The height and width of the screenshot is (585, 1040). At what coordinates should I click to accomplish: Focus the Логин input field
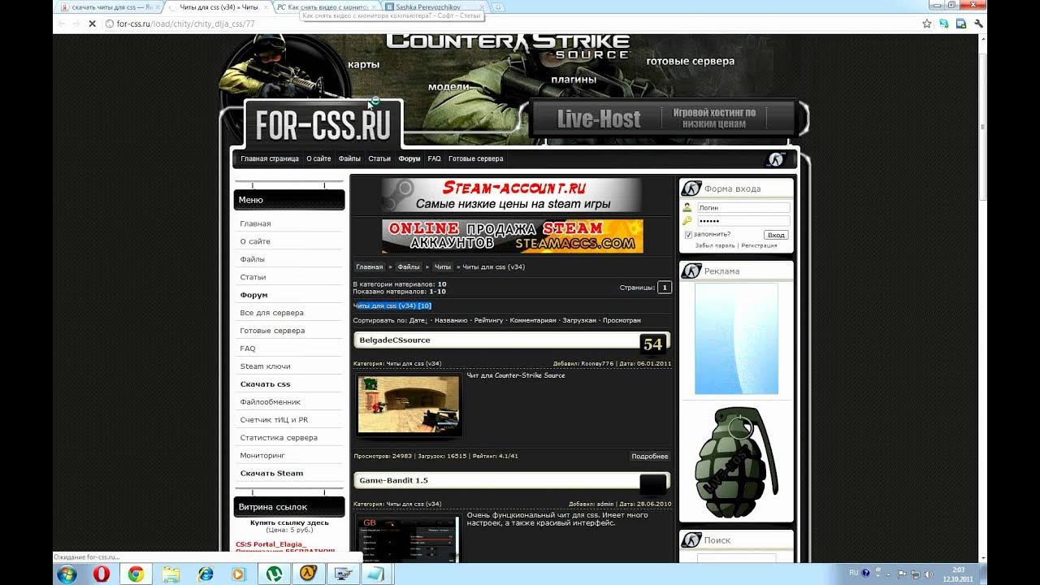(743, 208)
